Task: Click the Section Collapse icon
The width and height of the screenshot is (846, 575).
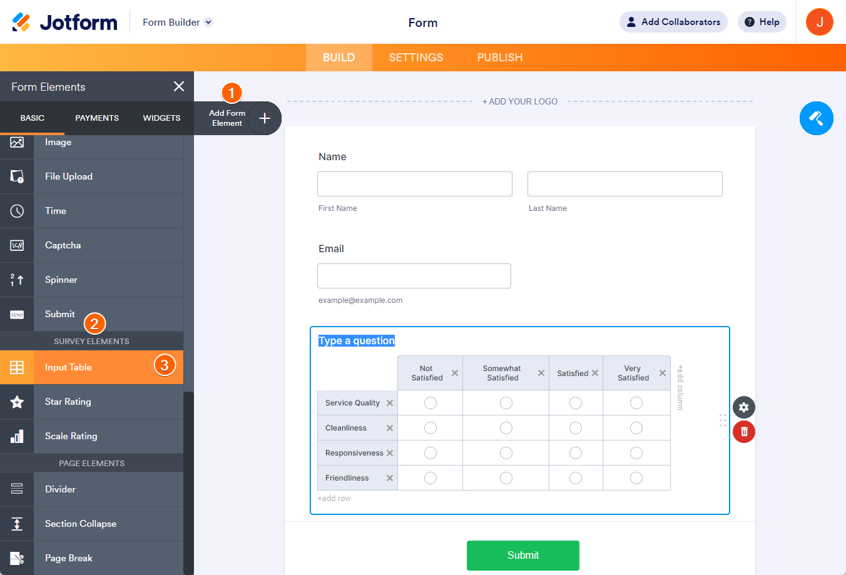Action: tap(17, 524)
